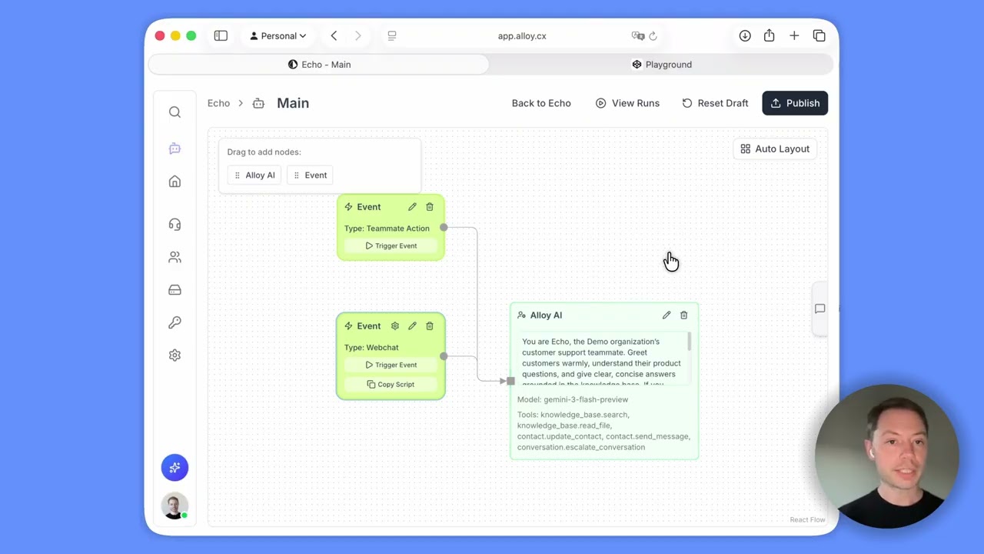Viewport: 984px width, 554px height.
Task: Toggle the browser sidebar icon
Action: (x=221, y=35)
